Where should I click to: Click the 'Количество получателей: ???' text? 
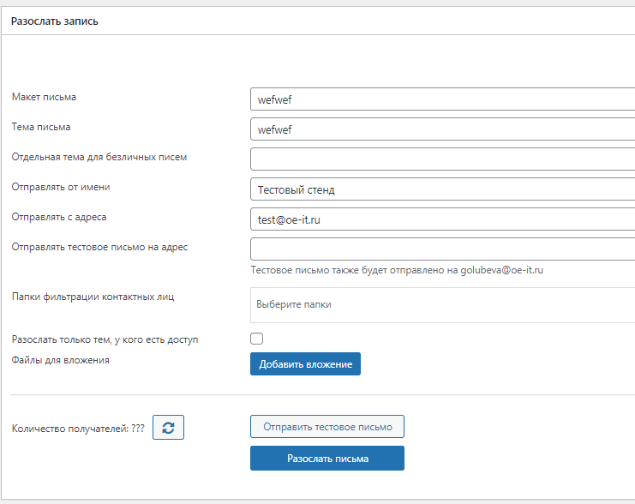(x=78, y=429)
